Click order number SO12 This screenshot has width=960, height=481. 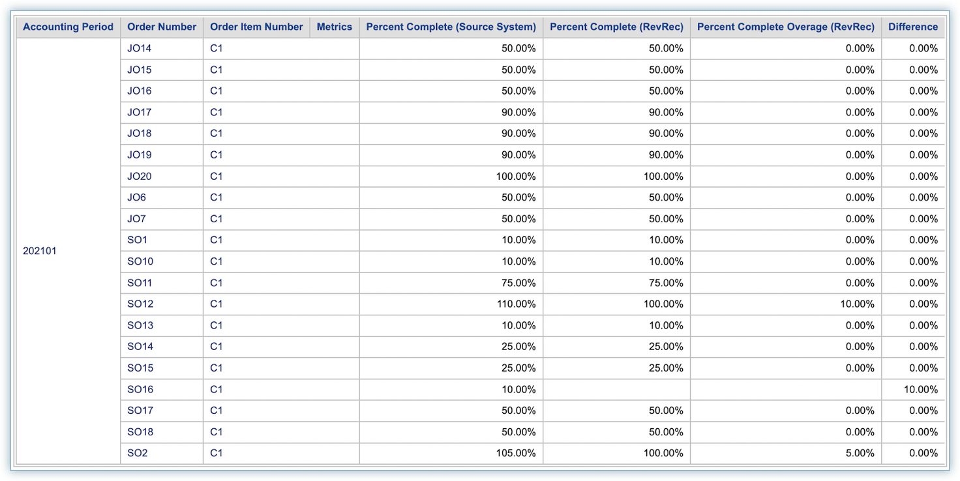[140, 304]
